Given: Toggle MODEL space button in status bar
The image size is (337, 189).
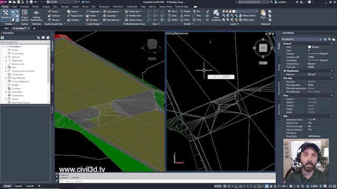Looking at the screenshot, I should (218, 186).
